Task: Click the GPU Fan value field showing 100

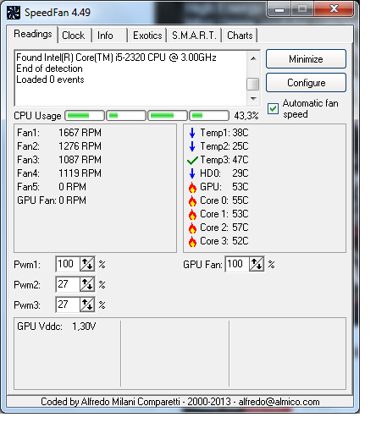Action: tap(237, 264)
